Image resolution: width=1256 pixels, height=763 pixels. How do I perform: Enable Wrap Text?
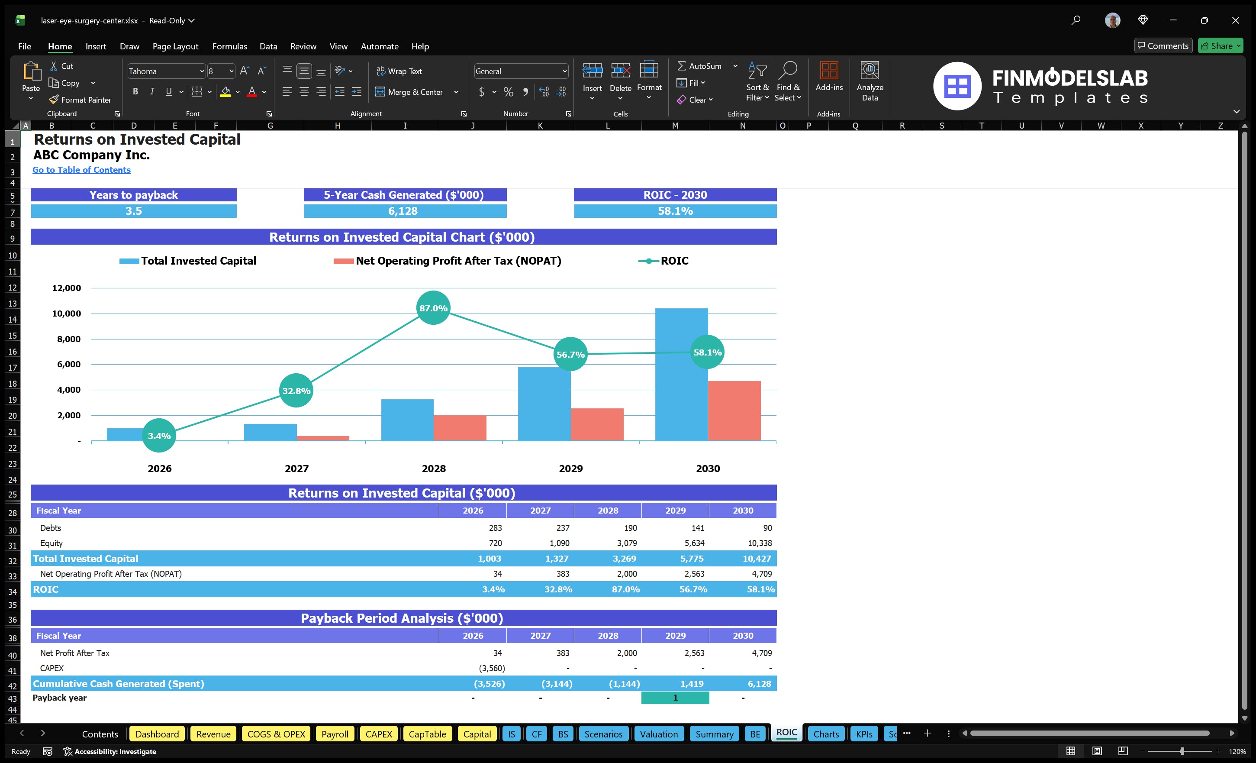coord(399,71)
